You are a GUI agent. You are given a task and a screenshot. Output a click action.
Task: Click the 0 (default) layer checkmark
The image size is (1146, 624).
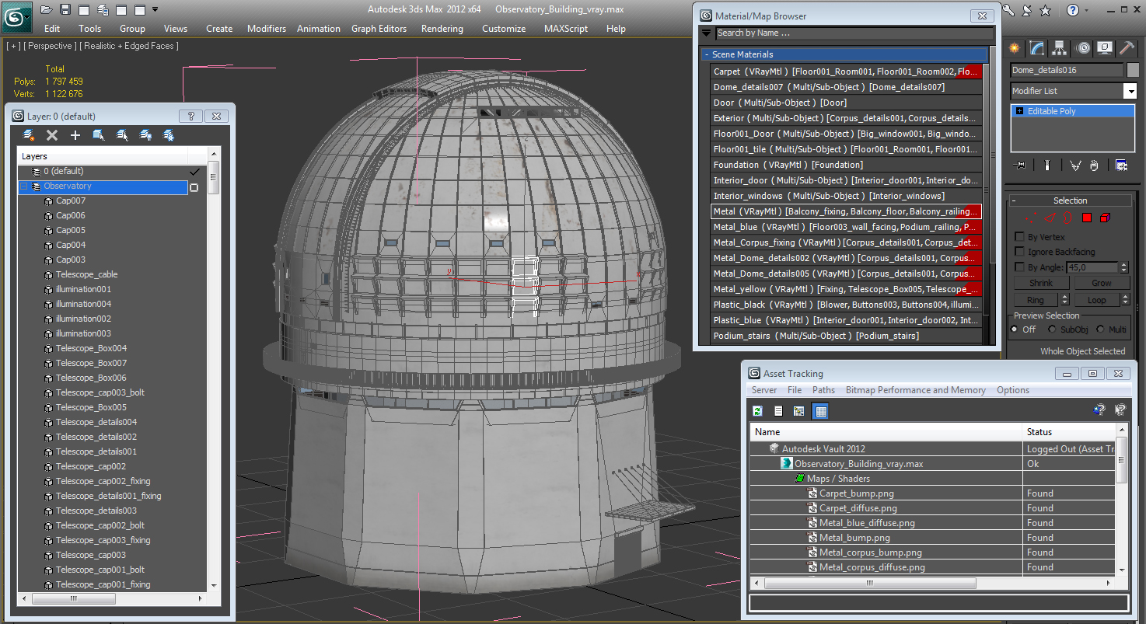point(194,172)
